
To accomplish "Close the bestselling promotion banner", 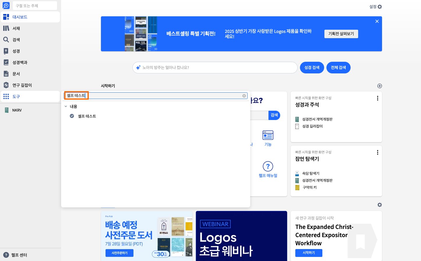I will click(x=377, y=21).
